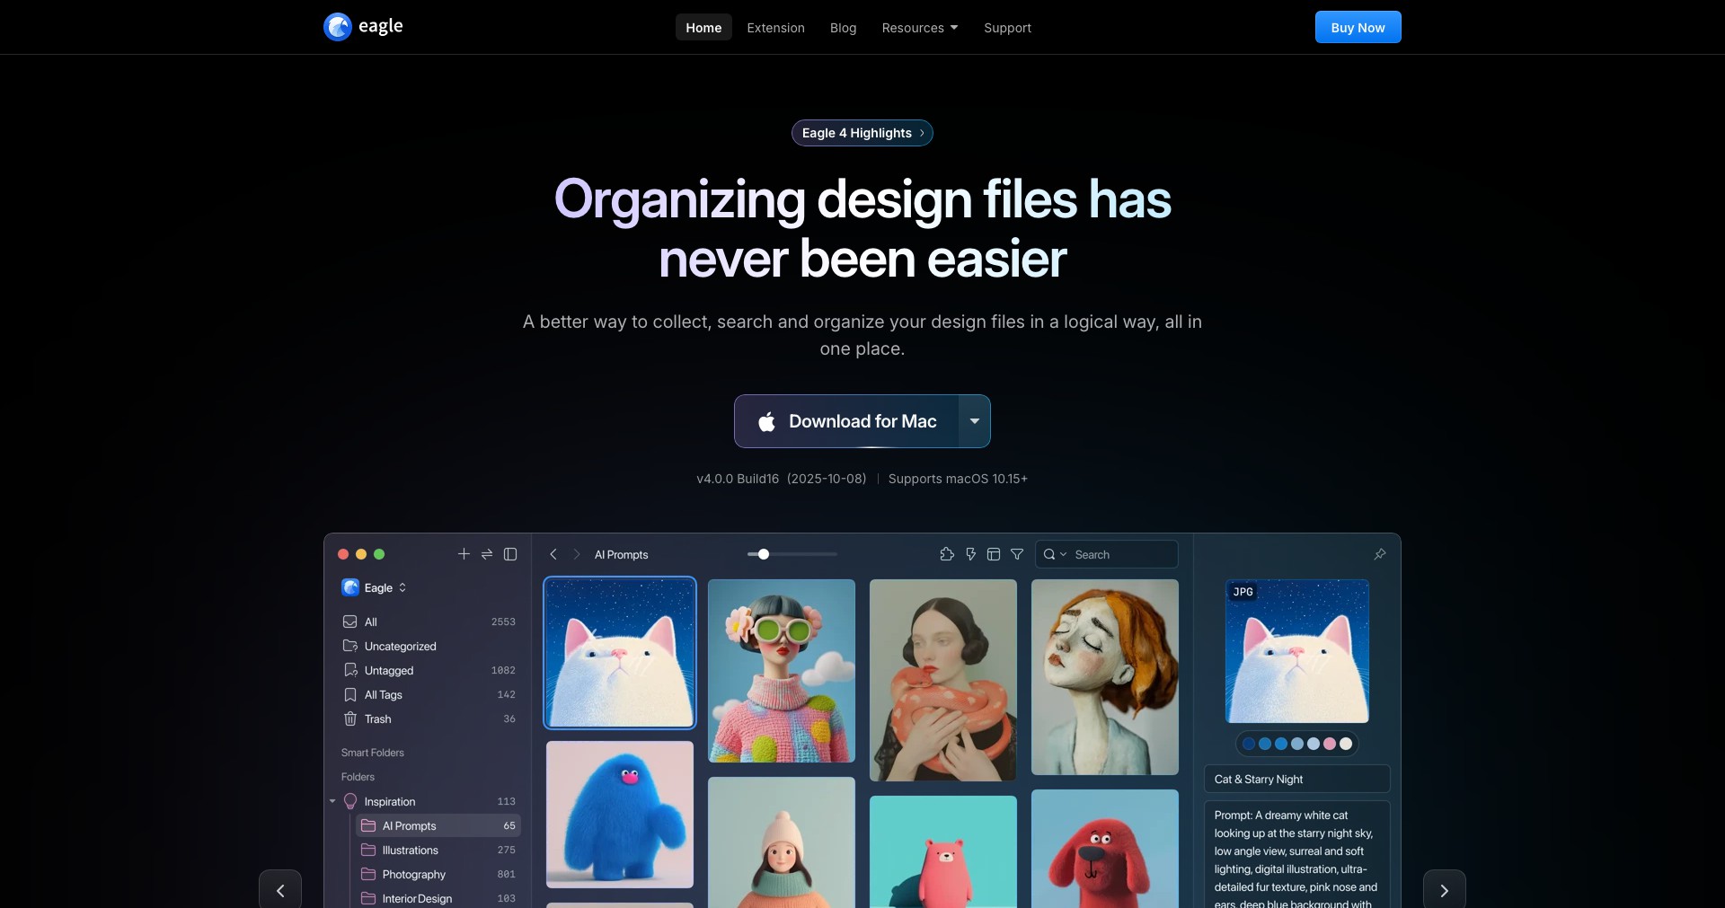This screenshot has height=908, width=1725.
Task: Click the back navigation arrow in app toolbar
Action: [553, 554]
